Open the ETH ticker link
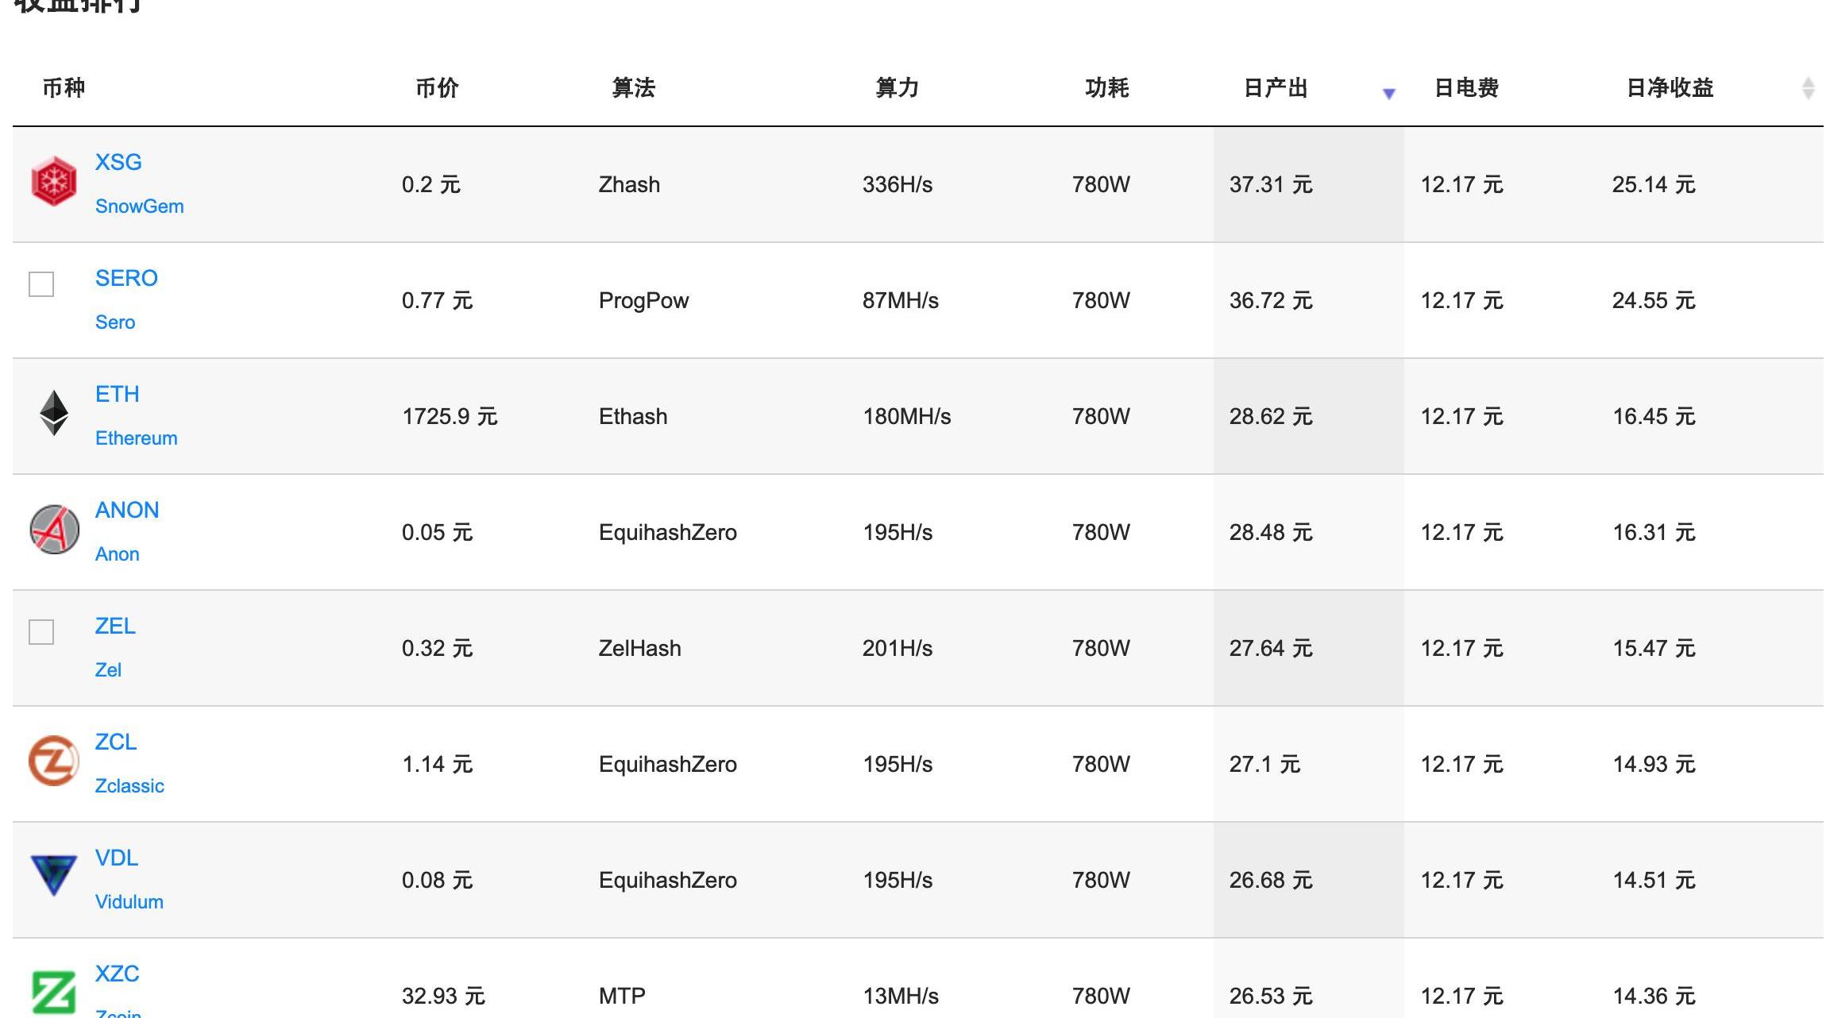Screen dimensions: 1830x1018 pyautogui.click(x=117, y=394)
